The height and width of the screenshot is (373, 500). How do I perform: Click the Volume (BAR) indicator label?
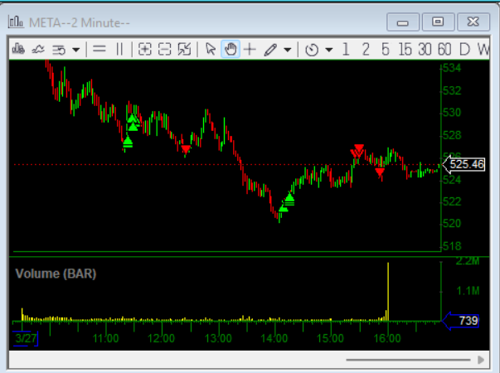coord(56,274)
